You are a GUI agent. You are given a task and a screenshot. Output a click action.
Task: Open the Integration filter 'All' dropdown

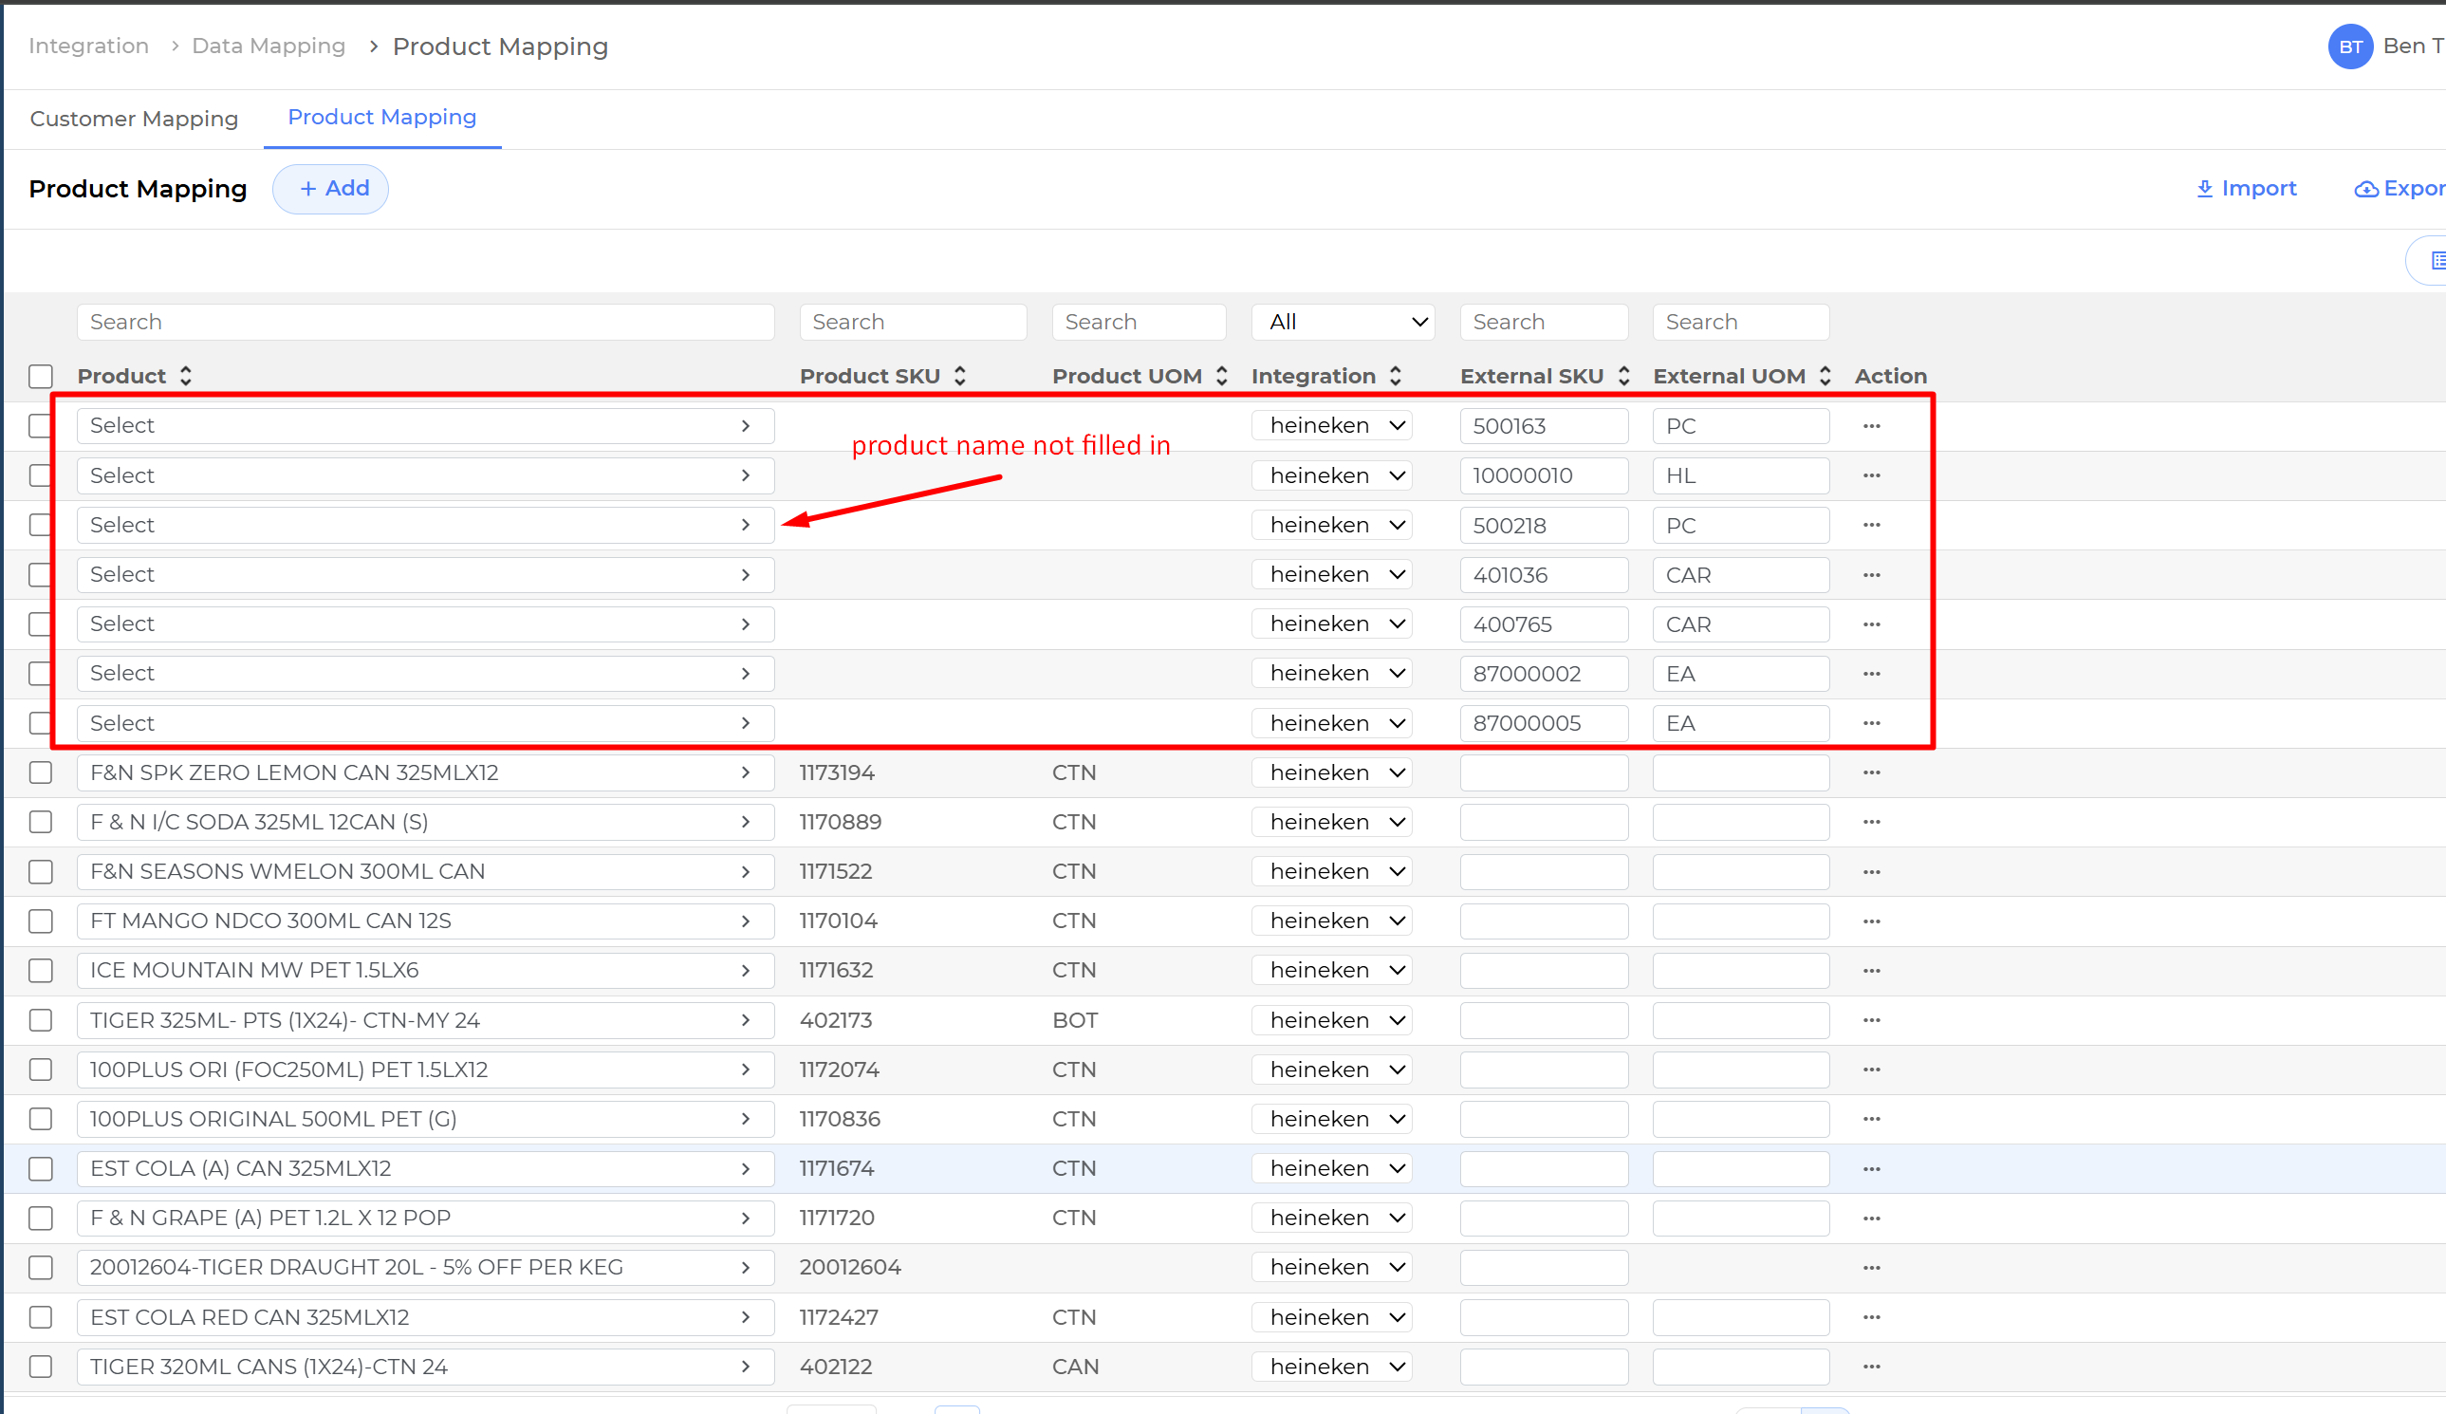[x=1343, y=323]
